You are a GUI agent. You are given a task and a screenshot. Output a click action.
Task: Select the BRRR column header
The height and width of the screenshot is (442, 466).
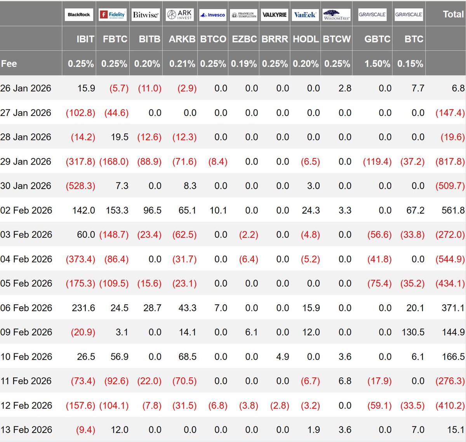coord(275,39)
